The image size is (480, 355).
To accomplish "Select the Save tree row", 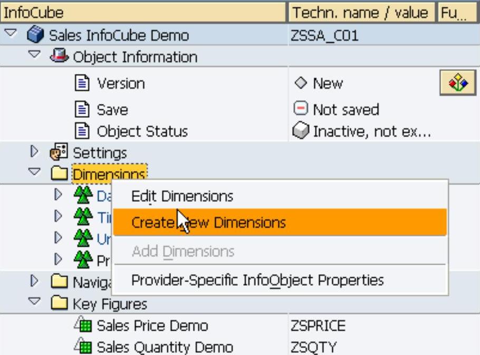I will [x=112, y=109].
